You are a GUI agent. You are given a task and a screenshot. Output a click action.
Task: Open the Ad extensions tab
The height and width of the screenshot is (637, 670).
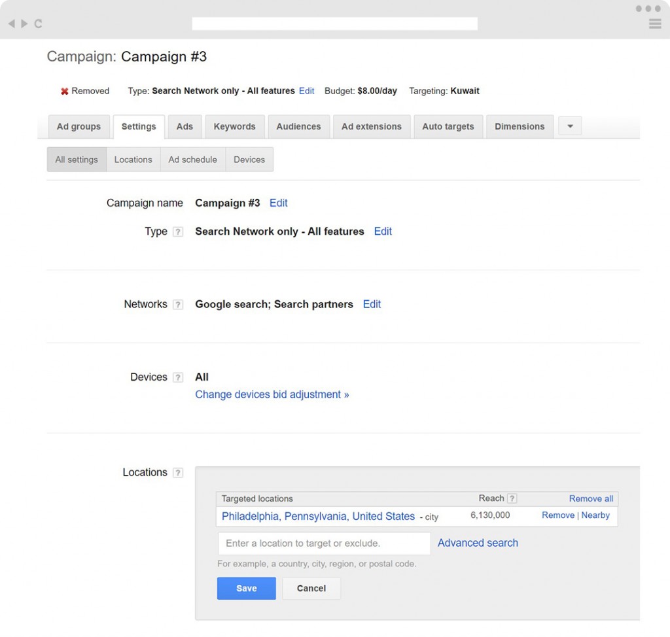coord(371,126)
